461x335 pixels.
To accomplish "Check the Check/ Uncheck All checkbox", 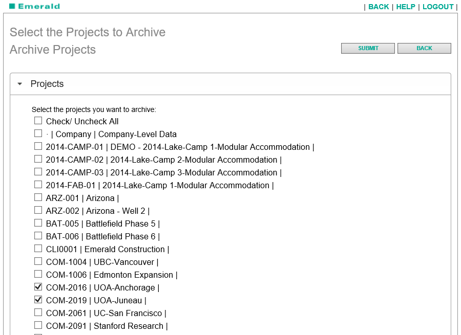I will pyautogui.click(x=38, y=121).
